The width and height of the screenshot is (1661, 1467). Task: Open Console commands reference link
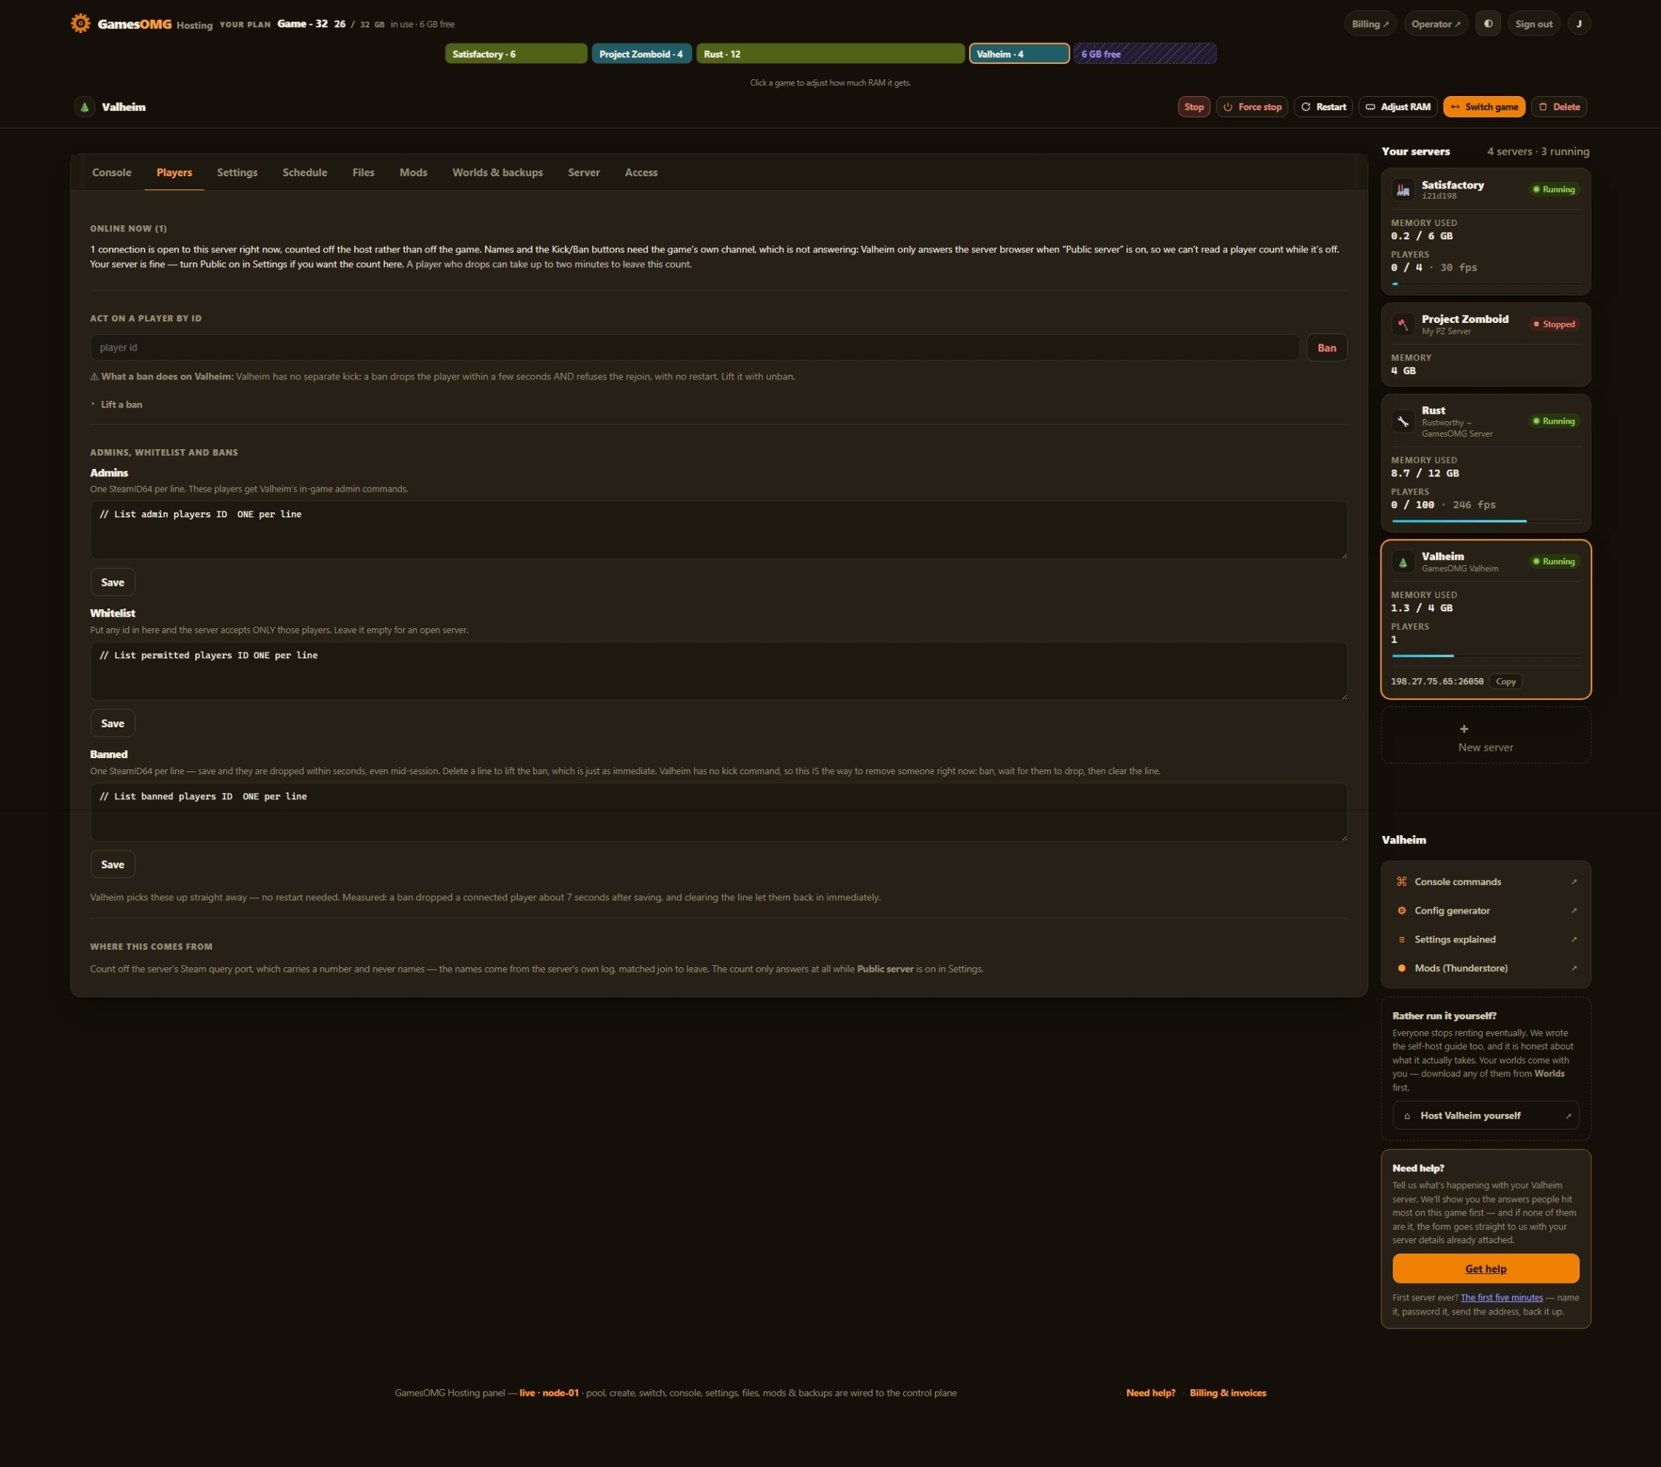pyautogui.click(x=1486, y=882)
